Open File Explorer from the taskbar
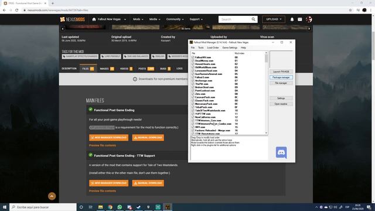 coord(100,207)
